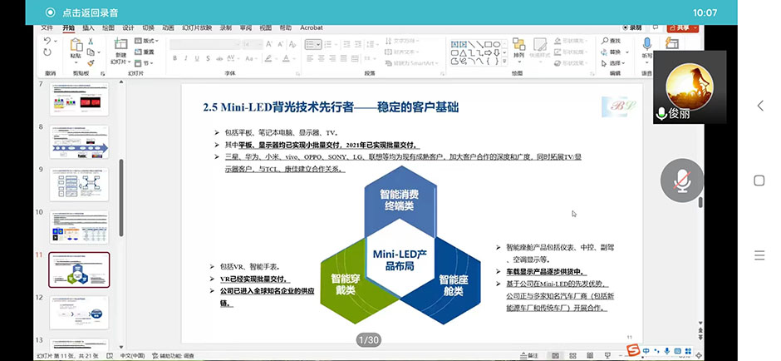The image size is (781, 361).
Task: Select the triangle shape in shapes gallery
Action: [464, 52]
